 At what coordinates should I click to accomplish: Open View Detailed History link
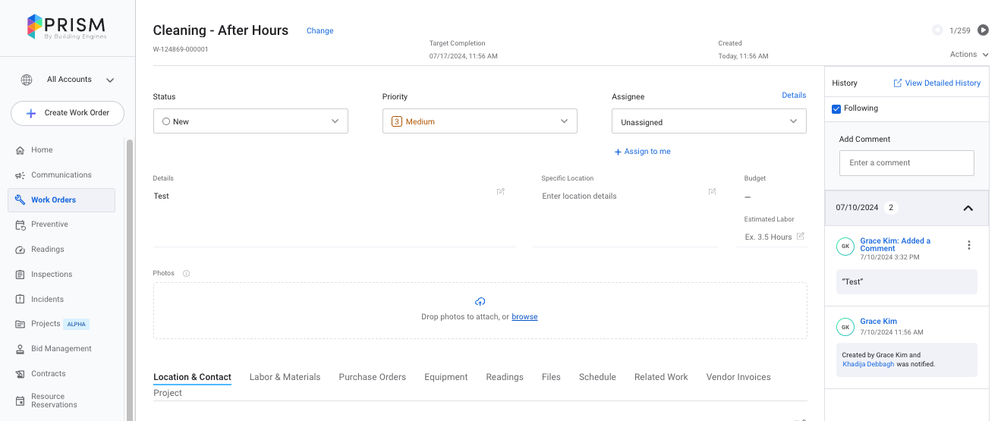tap(936, 83)
